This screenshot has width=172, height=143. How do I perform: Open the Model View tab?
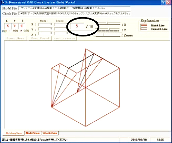pyautogui.click(x=33, y=133)
